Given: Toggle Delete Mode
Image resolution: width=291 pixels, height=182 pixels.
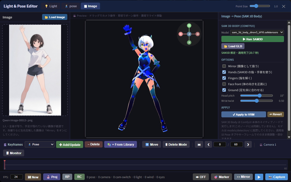Looking at the screenshot, I should [x=176, y=144].
